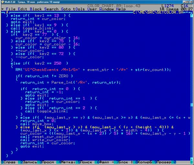Open the File menu
Viewport: 194px width, 165px height.
[11, 9]
